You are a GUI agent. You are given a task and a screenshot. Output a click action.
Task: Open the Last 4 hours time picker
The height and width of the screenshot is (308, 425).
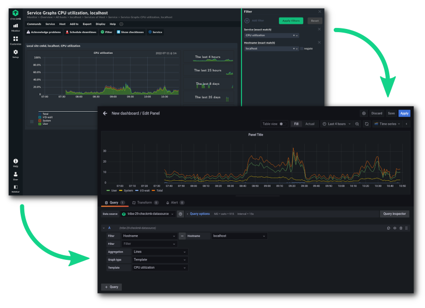coord(336,124)
